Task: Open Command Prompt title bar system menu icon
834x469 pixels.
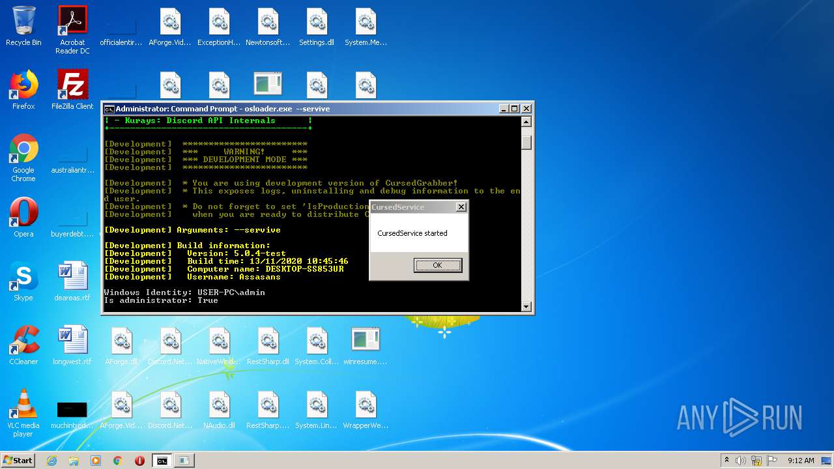Action: (109, 109)
